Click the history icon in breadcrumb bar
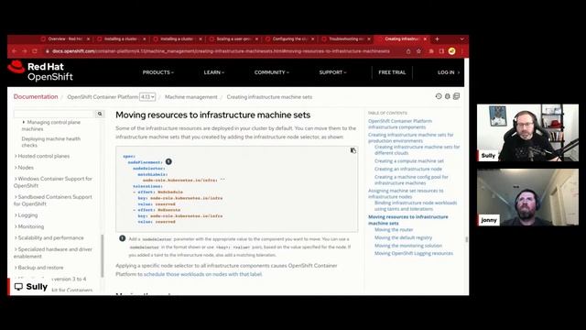 [x=439, y=96]
